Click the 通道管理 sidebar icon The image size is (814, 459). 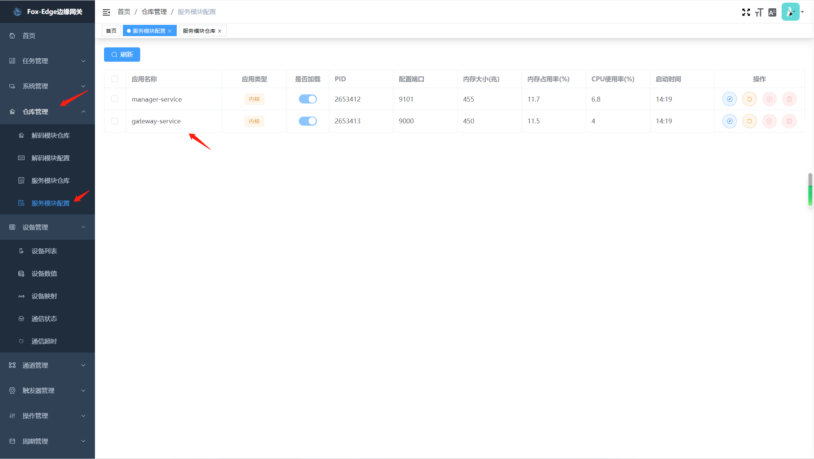click(12, 365)
